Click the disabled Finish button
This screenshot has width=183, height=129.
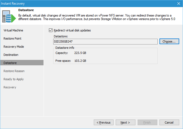[147, 122]
